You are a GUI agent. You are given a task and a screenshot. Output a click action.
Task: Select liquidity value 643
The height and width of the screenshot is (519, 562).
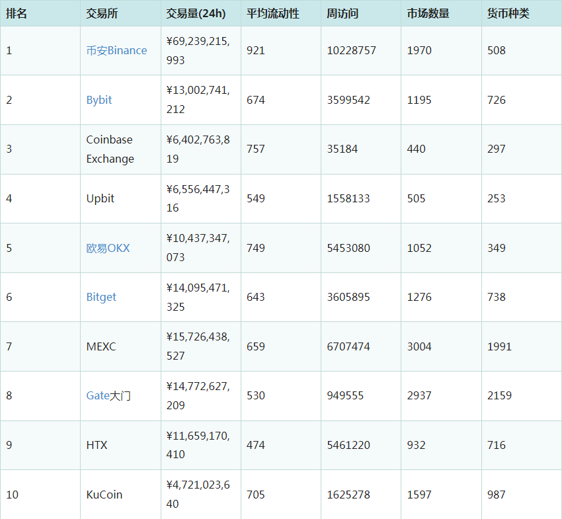tap(256, 297)
